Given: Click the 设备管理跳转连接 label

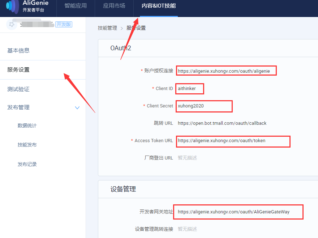Looking at the screenshot, I should tap(154, 229).
